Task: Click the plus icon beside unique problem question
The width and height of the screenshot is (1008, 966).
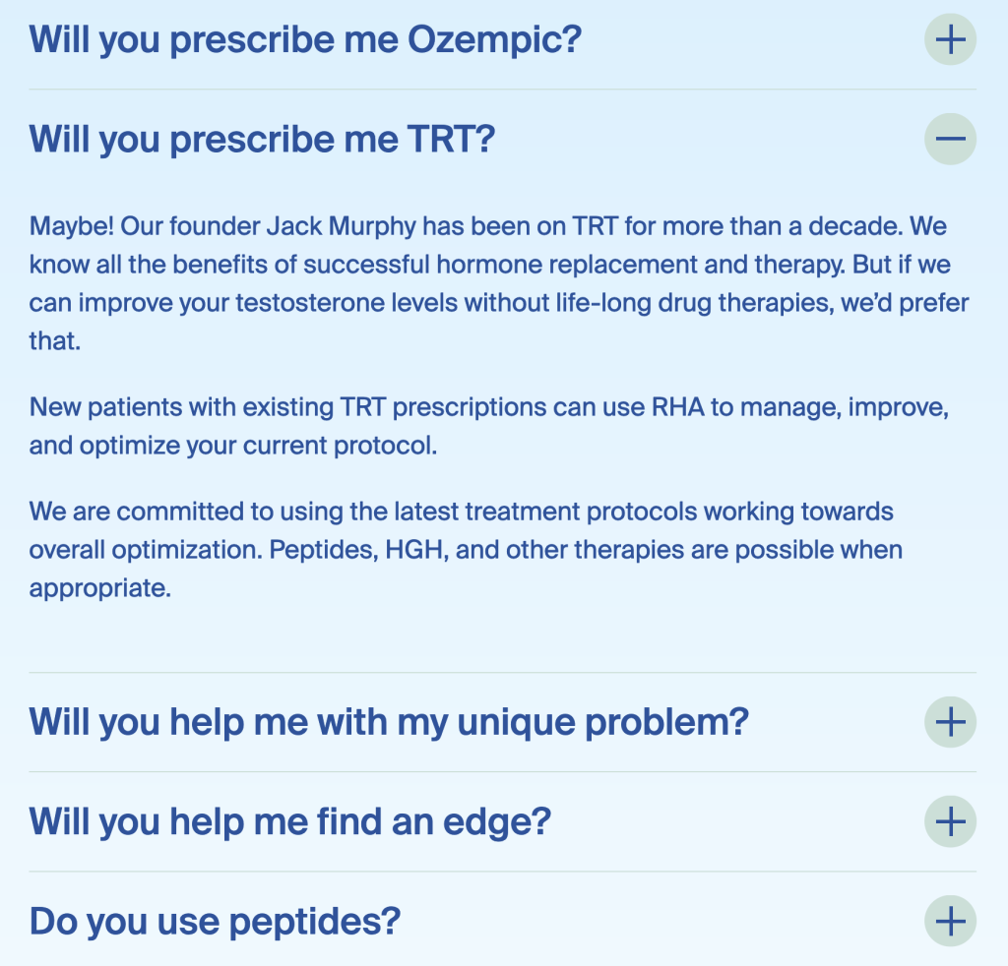Action: click(950, 722)
